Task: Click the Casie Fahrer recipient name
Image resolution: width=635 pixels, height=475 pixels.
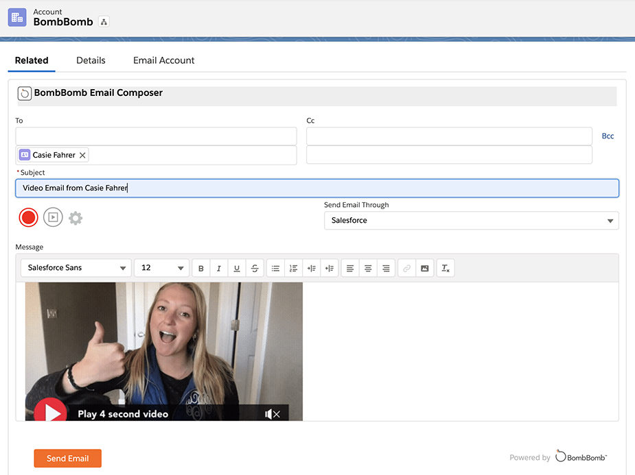Action: pos(54,155)
